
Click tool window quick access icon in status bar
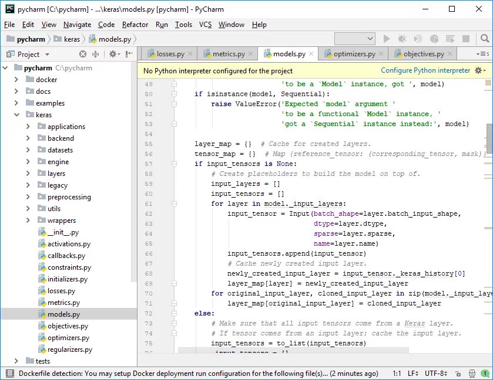coord(10,374)
